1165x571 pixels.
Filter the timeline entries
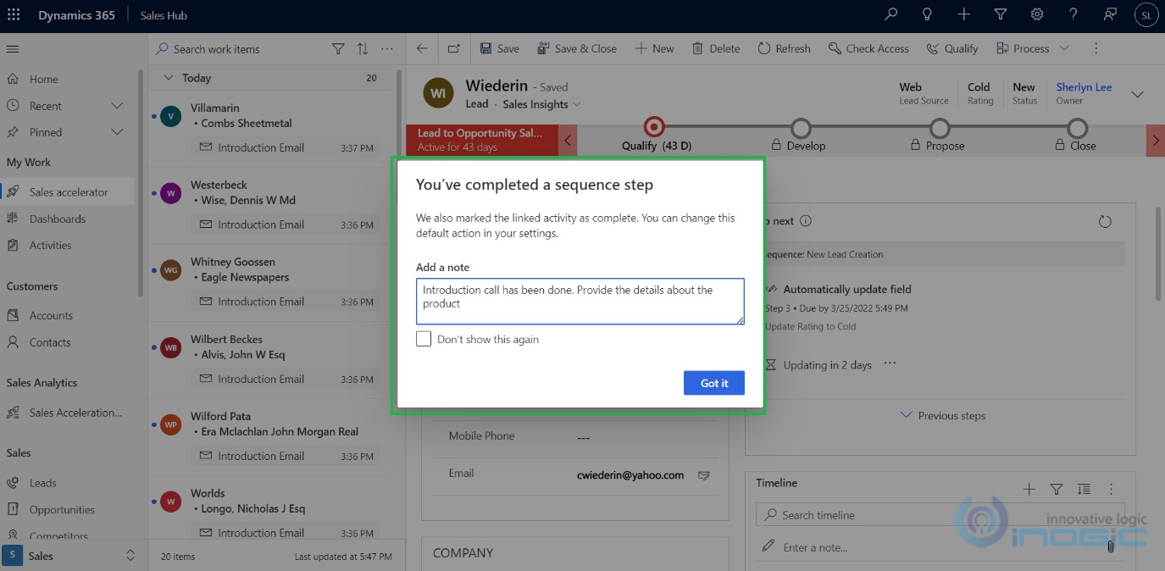click(1057, 489)
